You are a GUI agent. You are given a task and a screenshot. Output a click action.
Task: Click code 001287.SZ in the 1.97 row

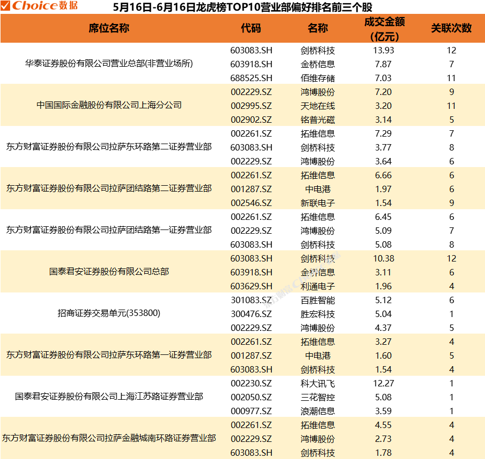[x=251, y=189]
